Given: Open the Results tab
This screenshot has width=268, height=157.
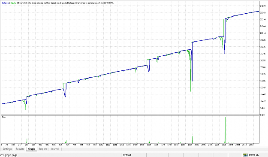Looking at the screenshot, I should tap(20, 149).
